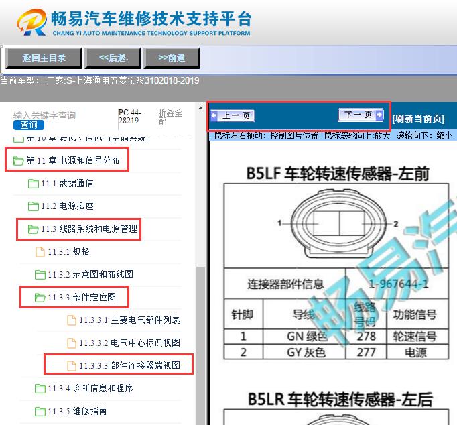Click the 返回主目录 button
The image size is (457, 425).
click(44, 58)
